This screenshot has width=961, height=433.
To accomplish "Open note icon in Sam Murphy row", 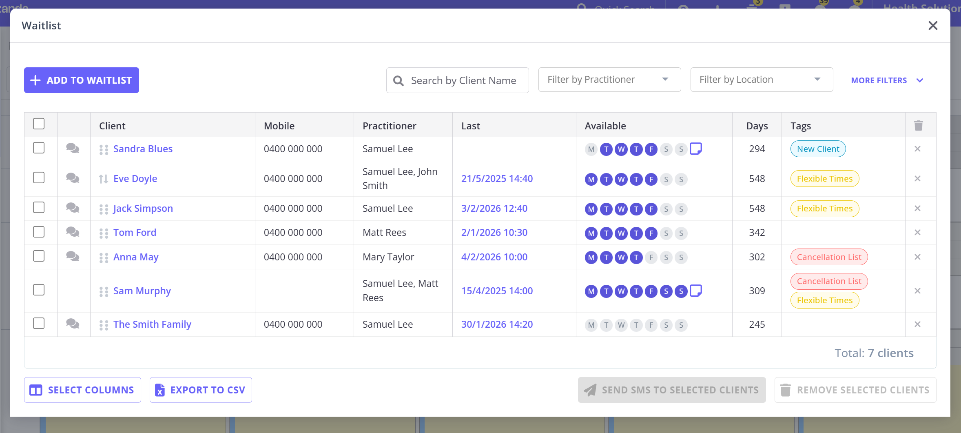I will [x=696, y=291].
